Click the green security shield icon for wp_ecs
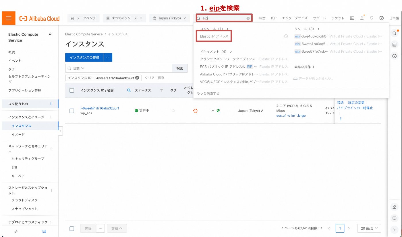Viewport: 402px width, 237px height. point(218,111)
